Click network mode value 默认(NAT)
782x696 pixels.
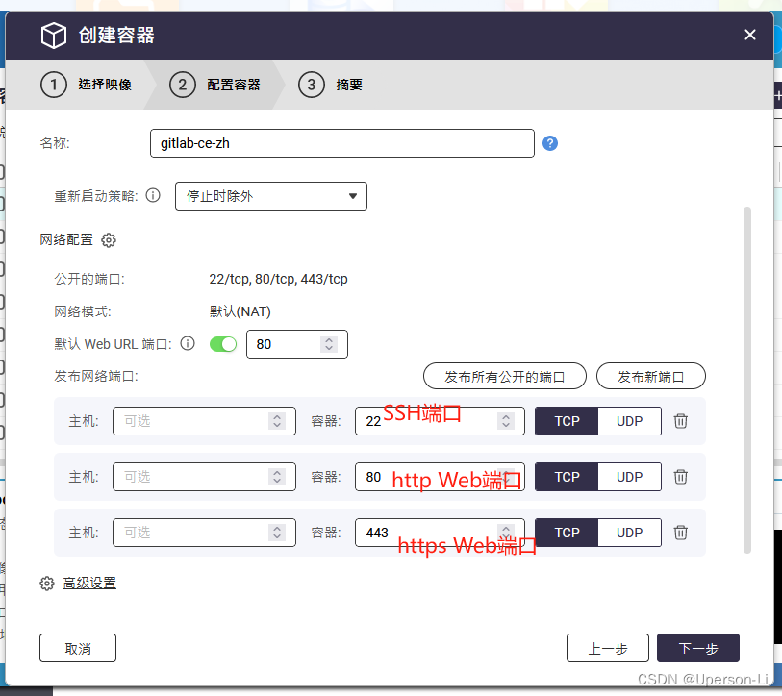pyautogui.click(x=240, y=311)
